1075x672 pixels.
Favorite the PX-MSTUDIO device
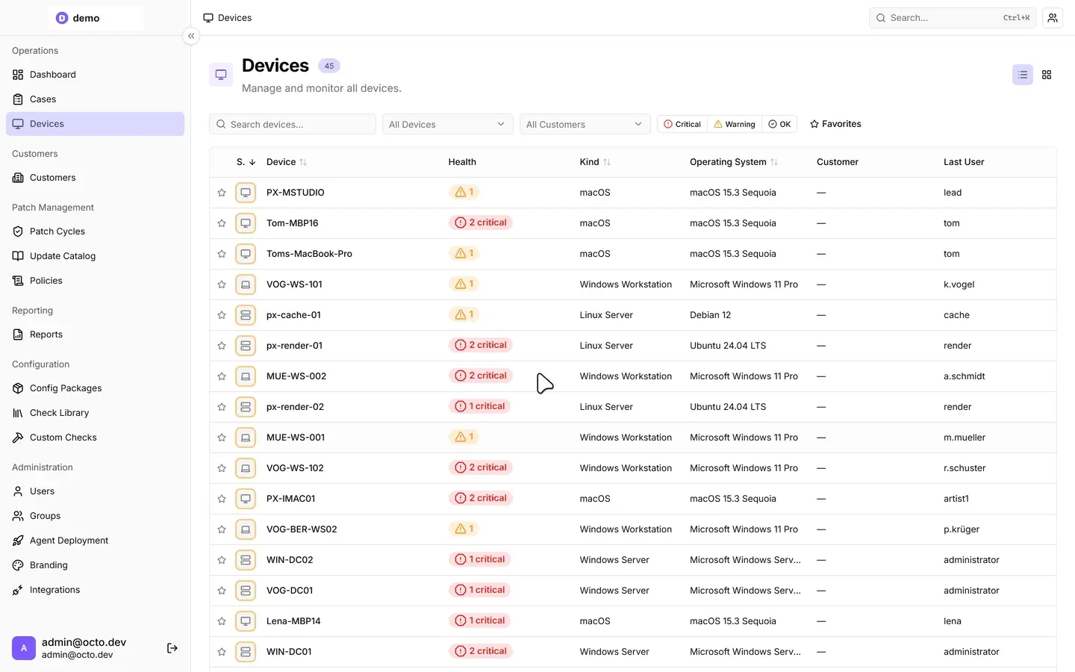pos(222,193)
